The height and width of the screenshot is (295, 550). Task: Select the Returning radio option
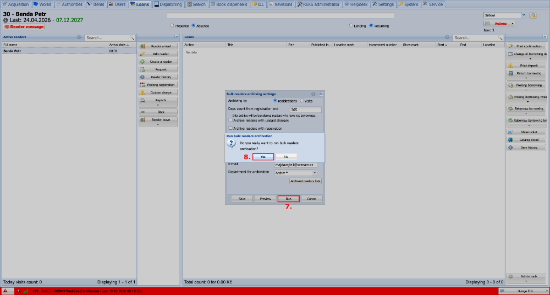click(x=371, y=26)
